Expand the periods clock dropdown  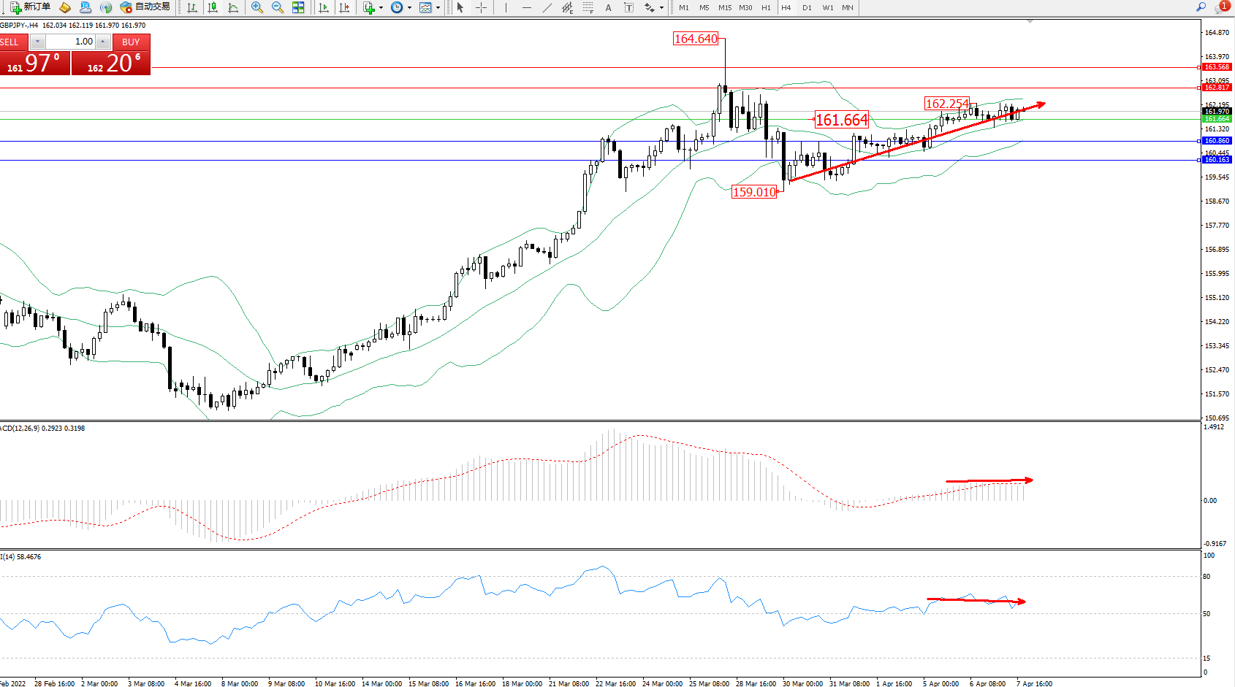409,8
